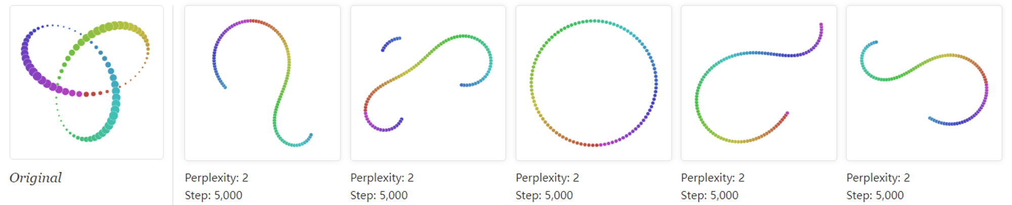Select the plot with purple tail rising upward

click(759, 83)
